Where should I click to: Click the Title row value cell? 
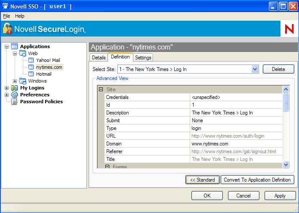pos(236,159)
